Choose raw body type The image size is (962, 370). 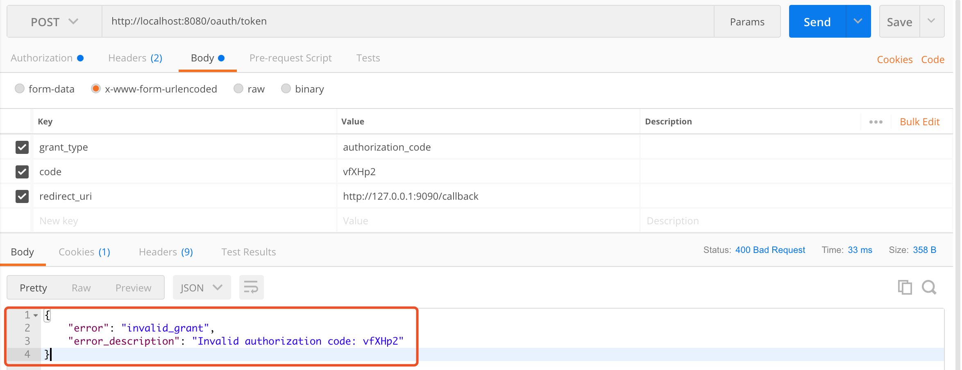click(x=238, y=89)
